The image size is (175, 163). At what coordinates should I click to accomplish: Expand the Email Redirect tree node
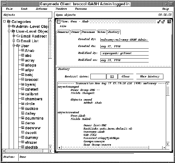pyautogui.click(x=14, y=36)
